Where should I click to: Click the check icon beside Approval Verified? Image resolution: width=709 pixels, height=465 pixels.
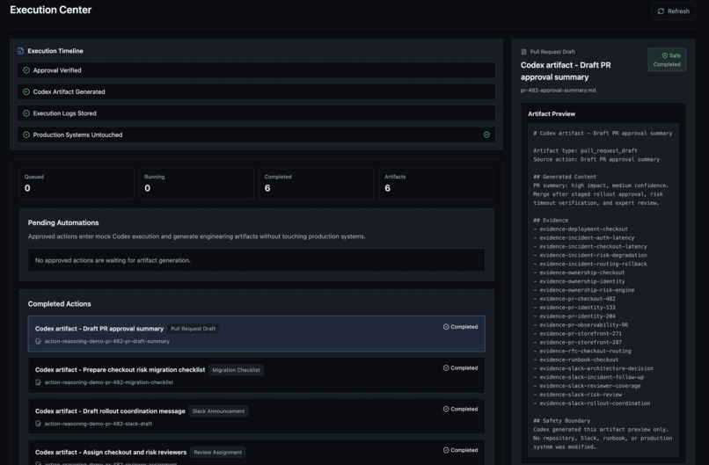click(26, 70)
